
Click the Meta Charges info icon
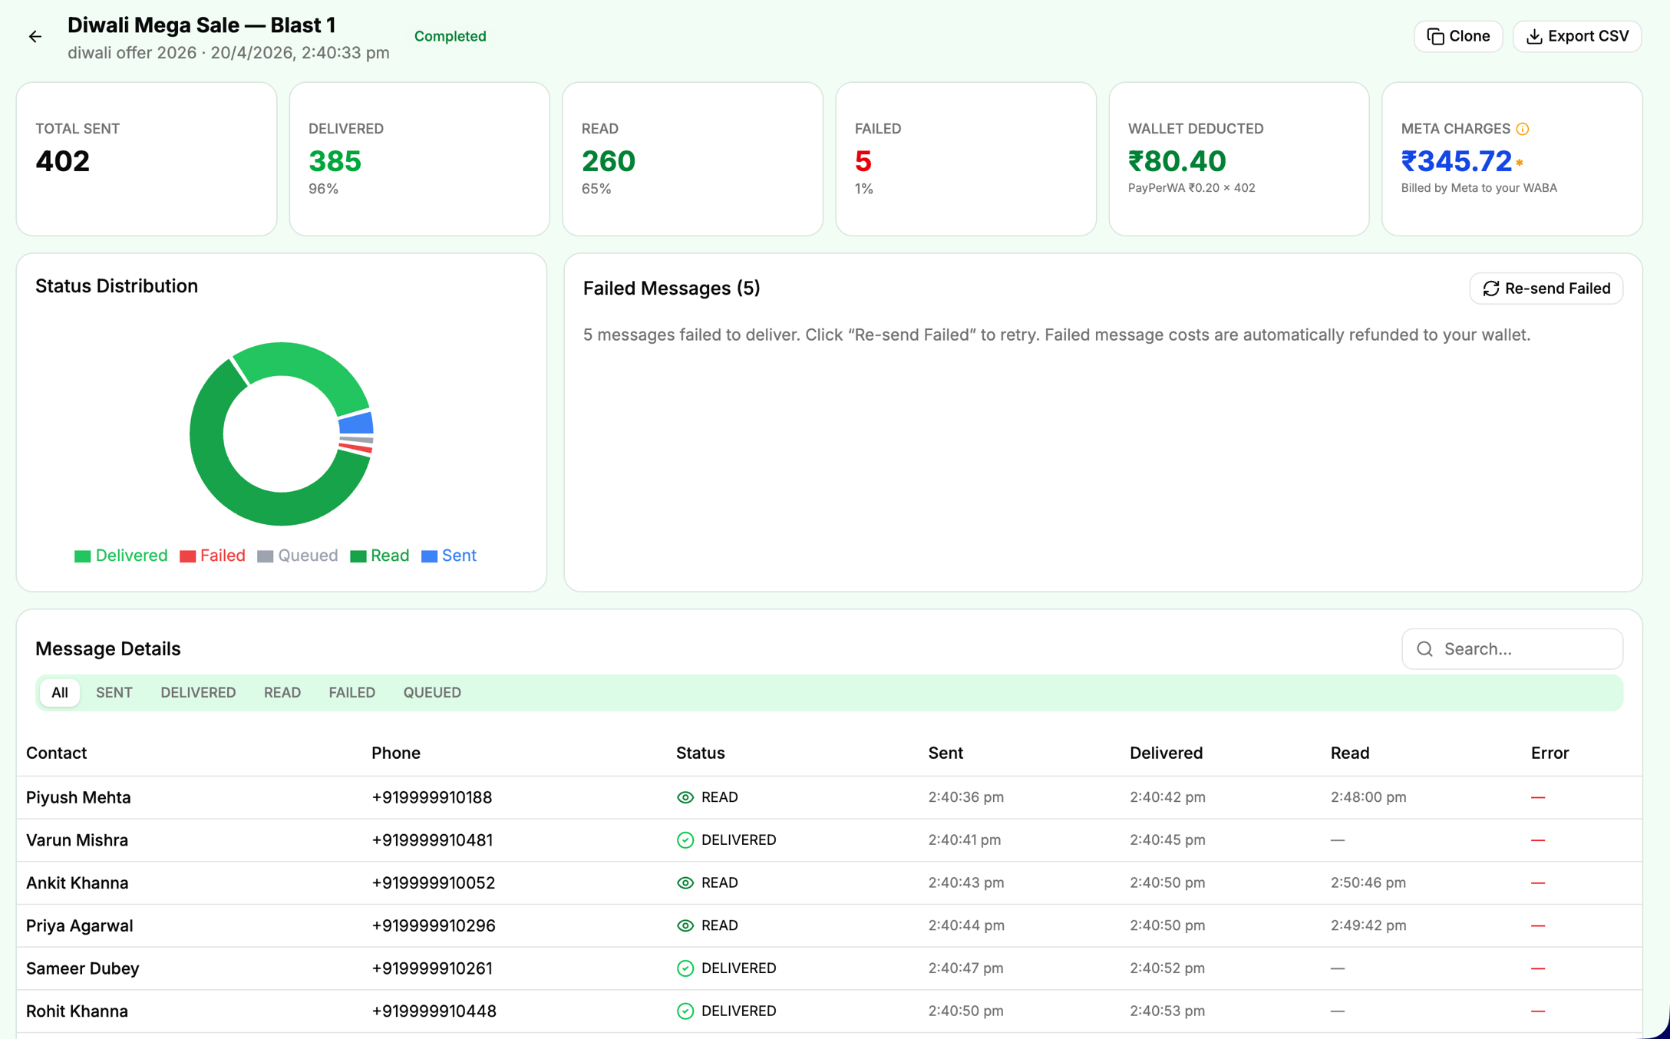[1523, 129]
